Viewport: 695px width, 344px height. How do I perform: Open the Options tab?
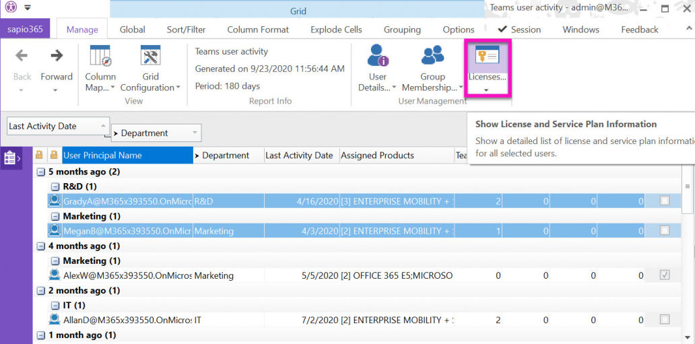459,30
